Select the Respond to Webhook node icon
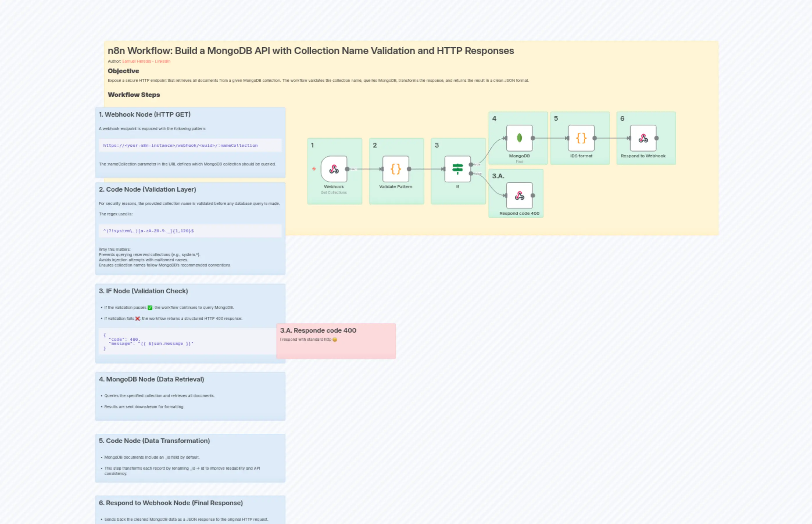 point(644,138)
